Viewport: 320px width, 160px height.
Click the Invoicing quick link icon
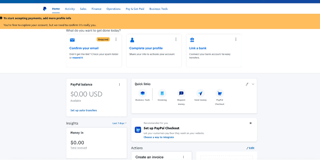pyautogui.click(x=162, y=93)
